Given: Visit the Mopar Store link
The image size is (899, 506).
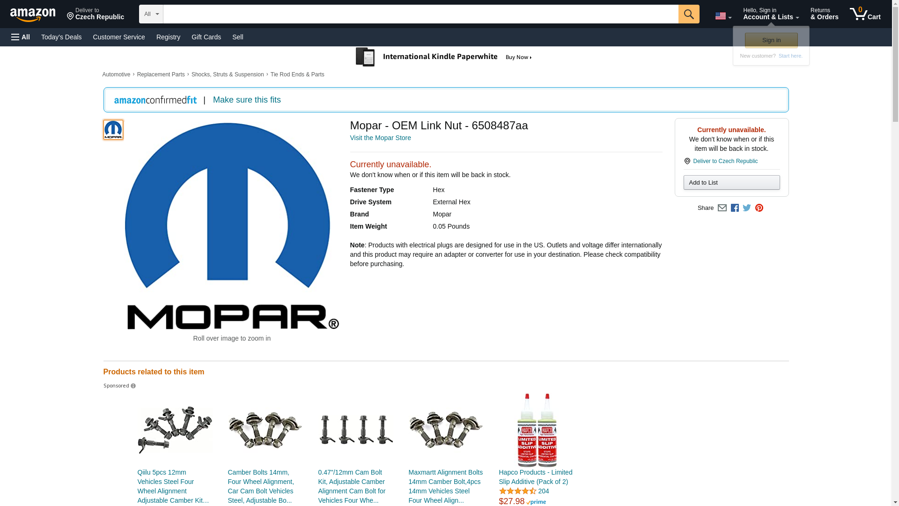Looking at the screenshot, I should tap(380, 138).
